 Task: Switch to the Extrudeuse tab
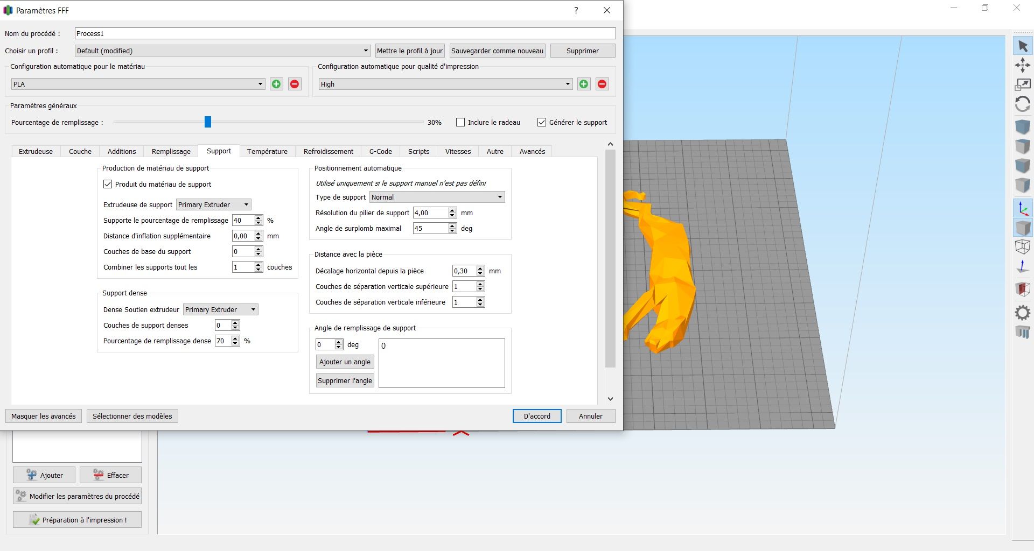click(36, 151)
